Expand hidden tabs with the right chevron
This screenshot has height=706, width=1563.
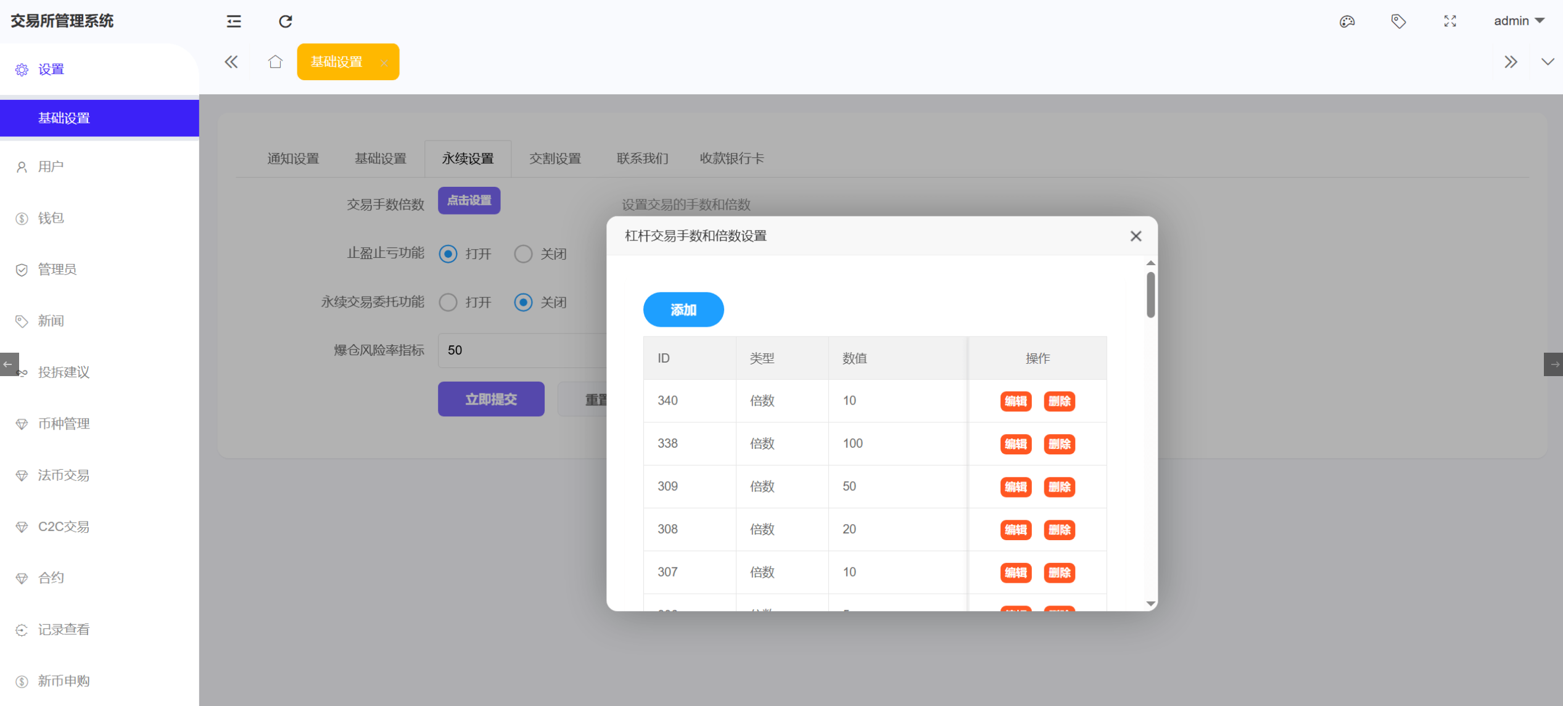[1511, 62]
